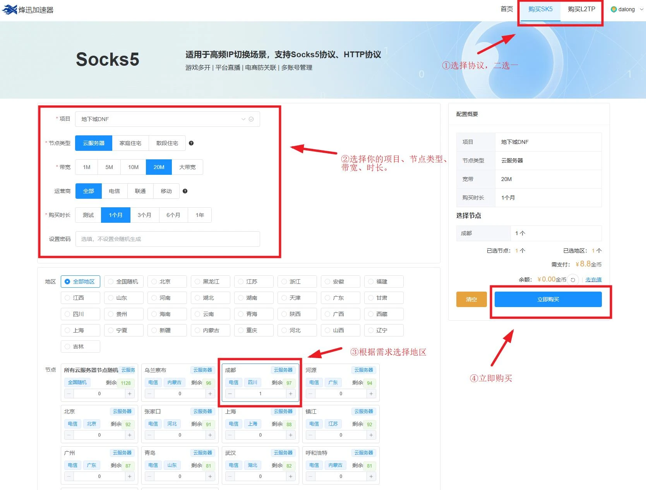Click the help icon beside node type options
The height and width of the screenshot is (490, 646).
(191, 143)
